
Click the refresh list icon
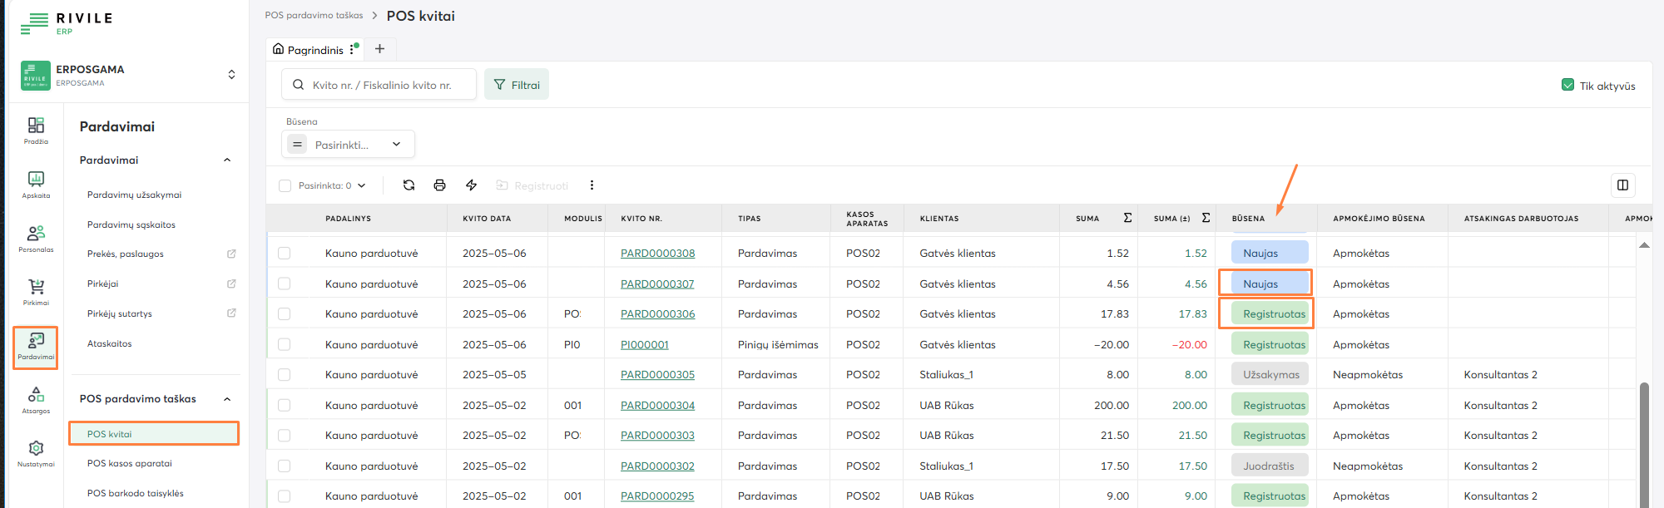tap(409, 185)
